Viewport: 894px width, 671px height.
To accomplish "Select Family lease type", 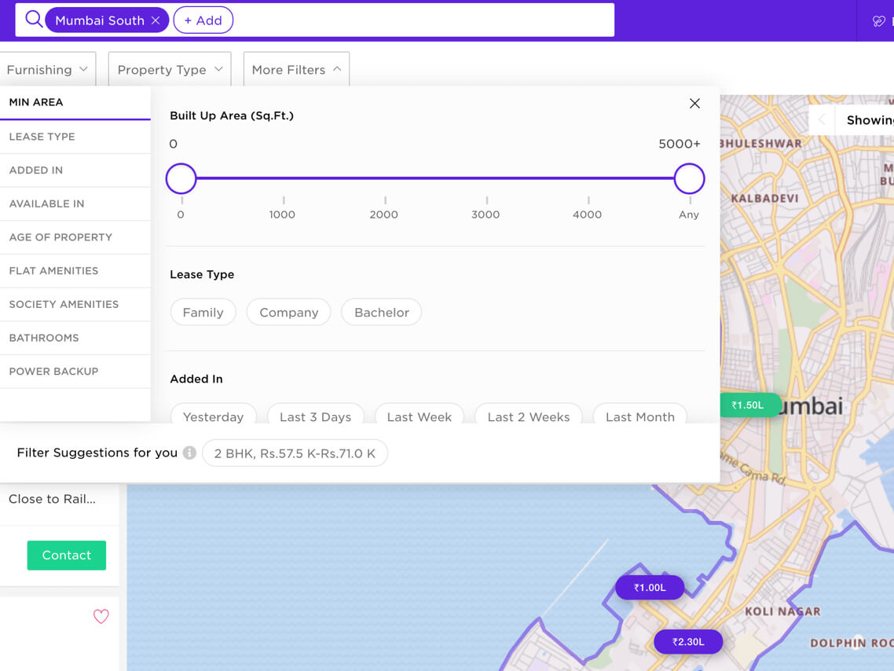I will (203, 312).
